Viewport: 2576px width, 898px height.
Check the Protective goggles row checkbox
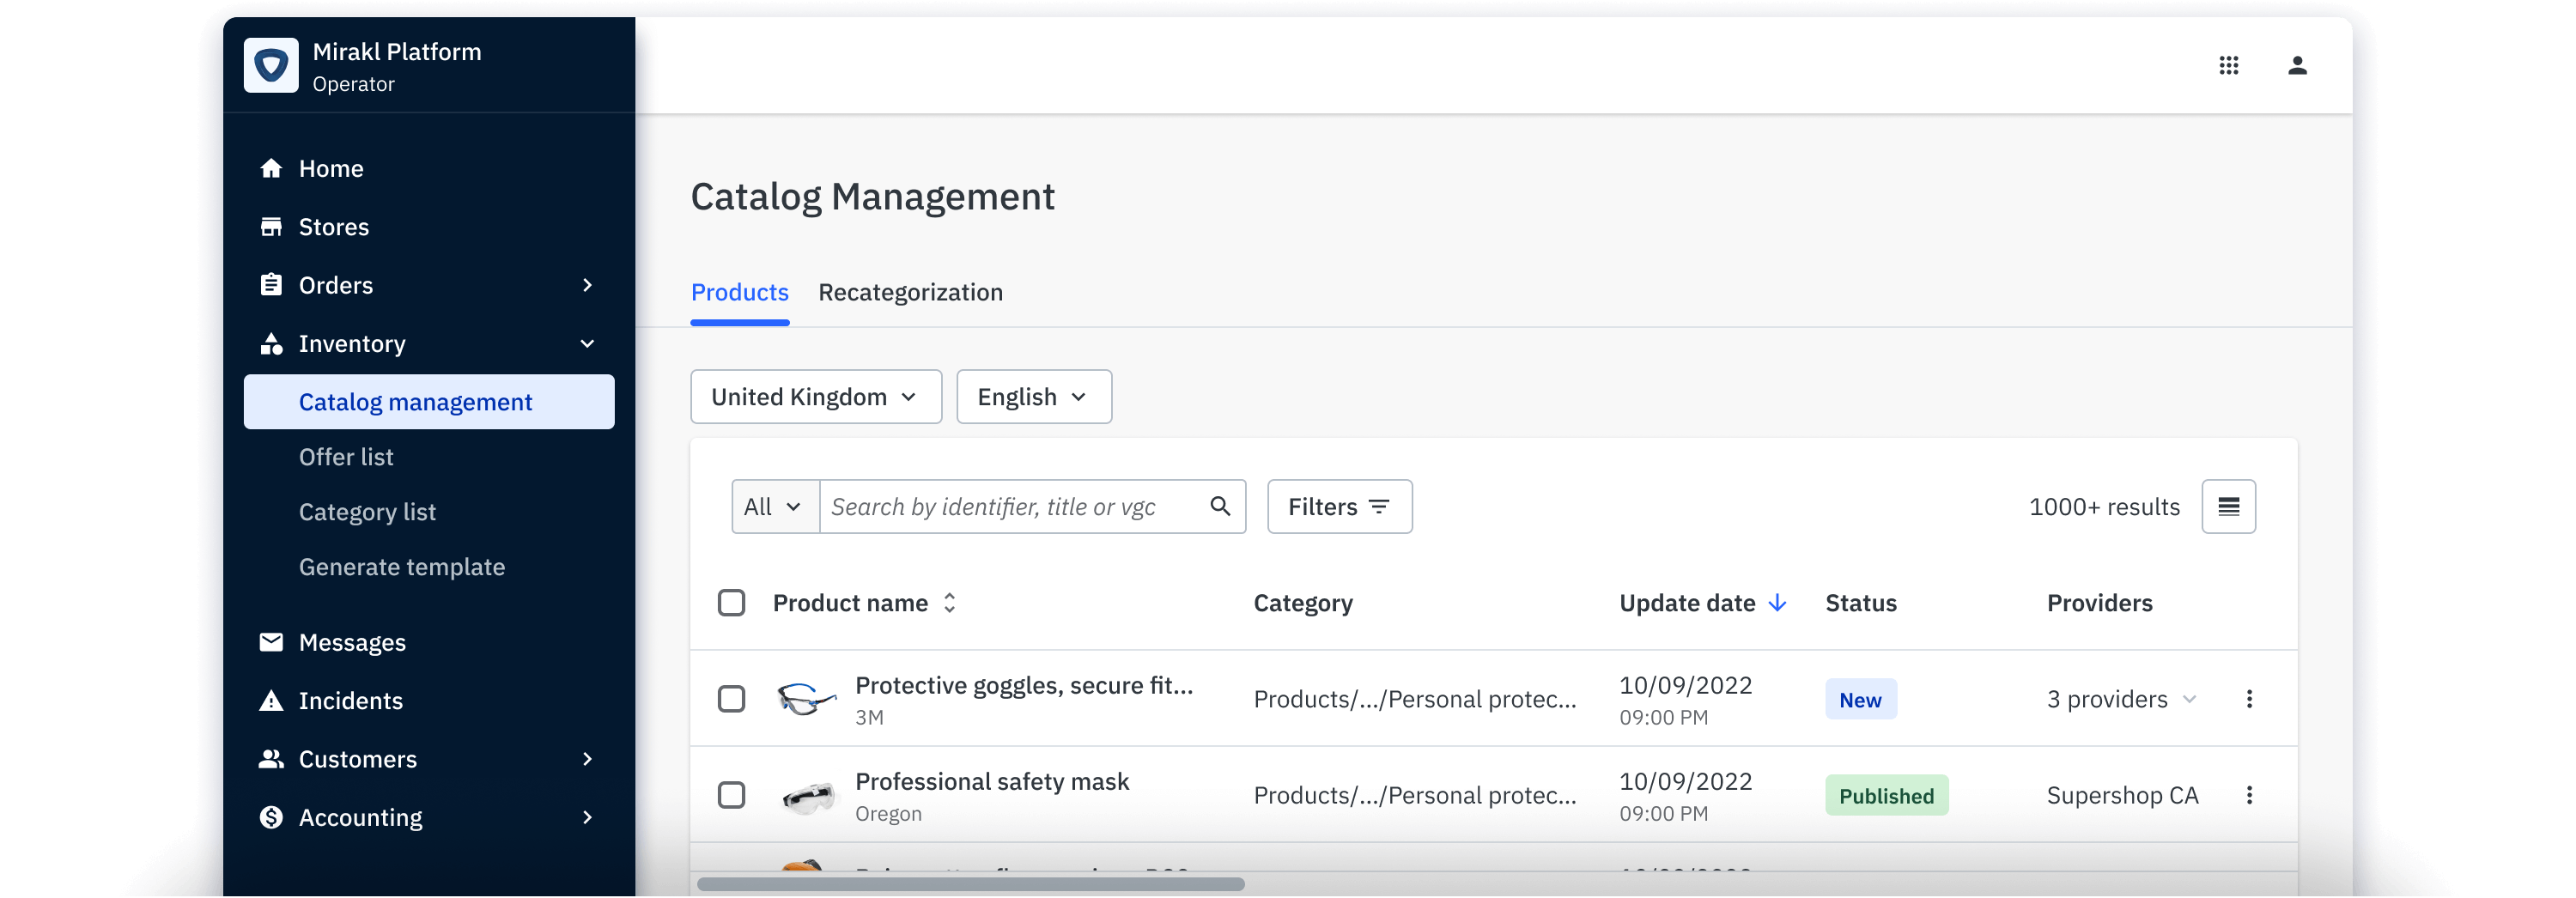[x=731, y=699]
